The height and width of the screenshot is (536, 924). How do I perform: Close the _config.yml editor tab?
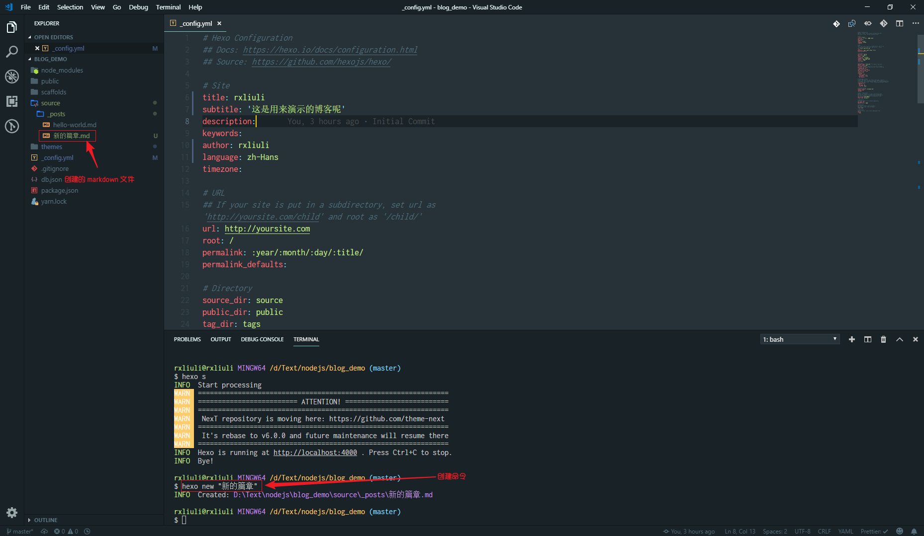(x=219, y=23)
